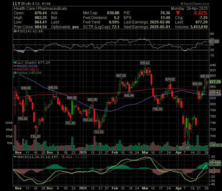Click the 803.95 price annotation
222x191 pixels.
coord(93,100)
